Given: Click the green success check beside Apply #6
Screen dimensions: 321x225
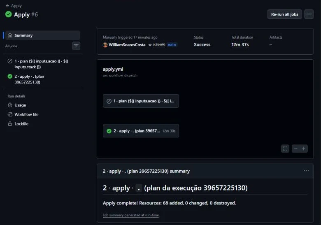Looking at the screenshot, I should click(x=8, y=14).
